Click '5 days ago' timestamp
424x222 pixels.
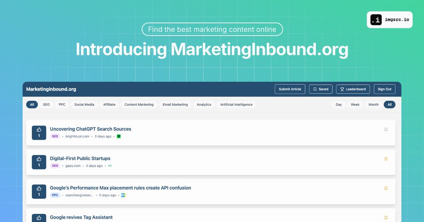click(108, 195)
